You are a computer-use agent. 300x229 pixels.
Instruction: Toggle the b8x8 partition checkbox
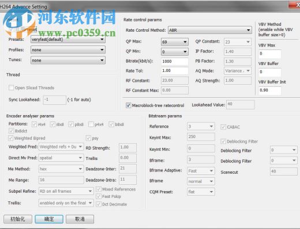(x=111, y=124)
